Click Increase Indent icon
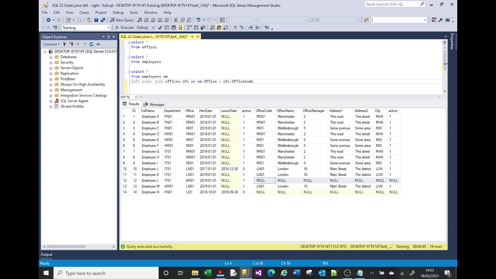Screen dimensions: 496x279 (257, 28)
